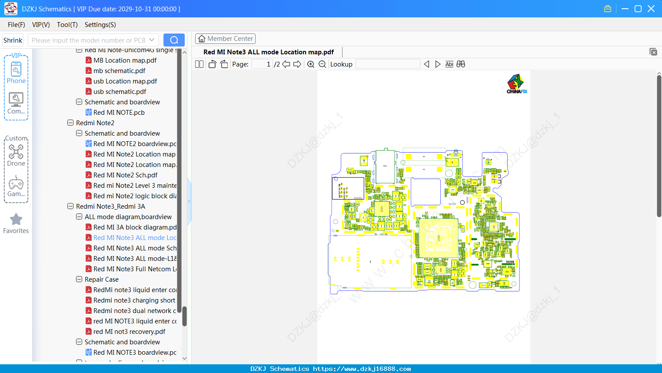Collapse the Redmi Note2 node
Image resolution: width=662 pixels, height=373 pixels.
70,123
